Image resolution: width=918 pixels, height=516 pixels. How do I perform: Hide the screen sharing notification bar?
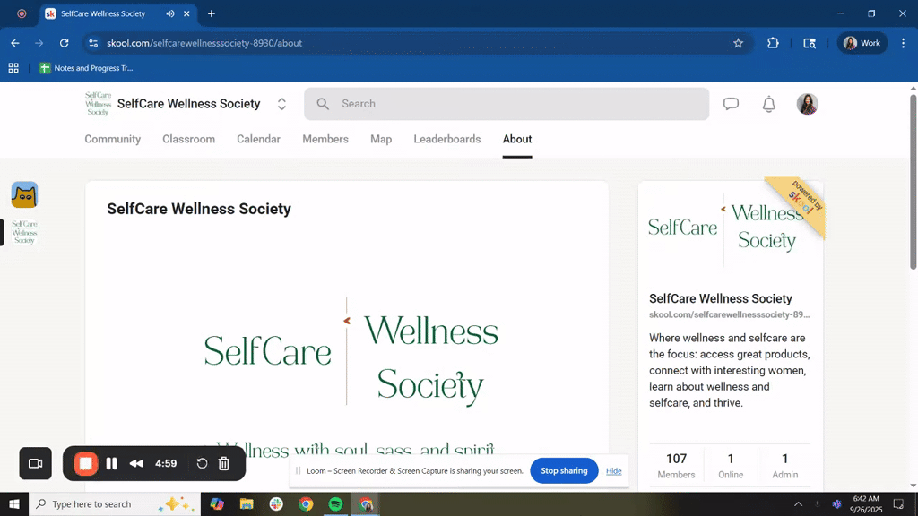613,471
